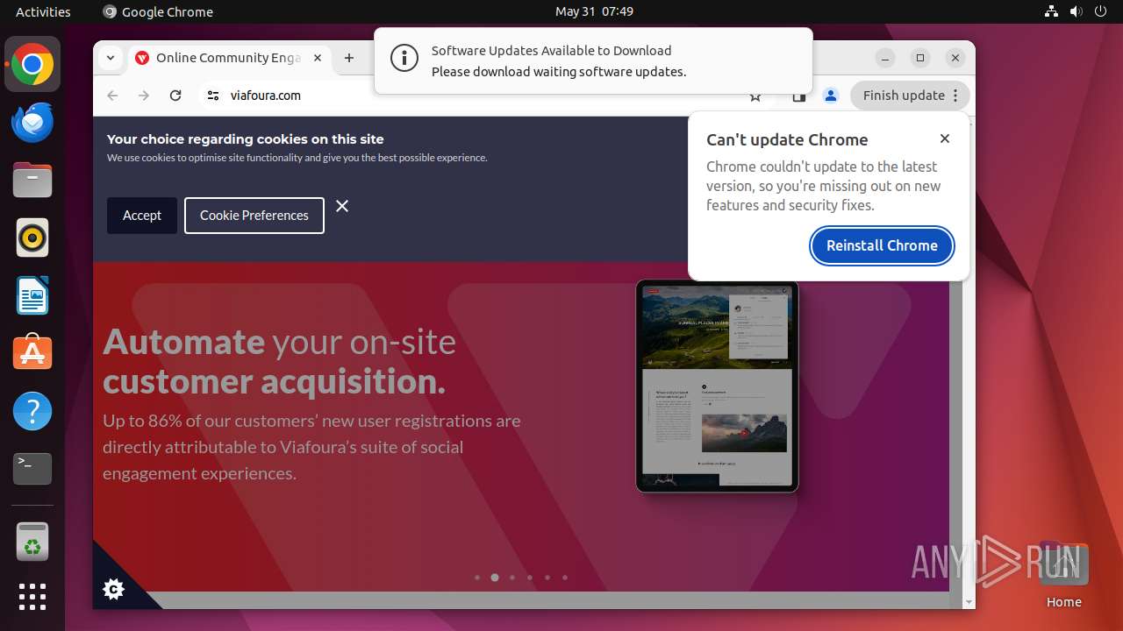Viewport: 1123px width, 631px height.
Task: Open Cookie Preferences
Action: click(x=254, y=216)
